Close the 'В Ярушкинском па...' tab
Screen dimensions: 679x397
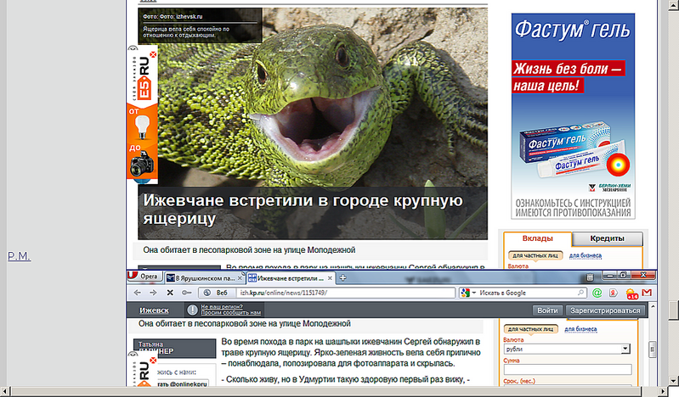[x=240, y=278]
